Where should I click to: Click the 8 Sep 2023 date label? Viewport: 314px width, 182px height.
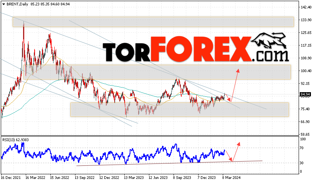182,178
